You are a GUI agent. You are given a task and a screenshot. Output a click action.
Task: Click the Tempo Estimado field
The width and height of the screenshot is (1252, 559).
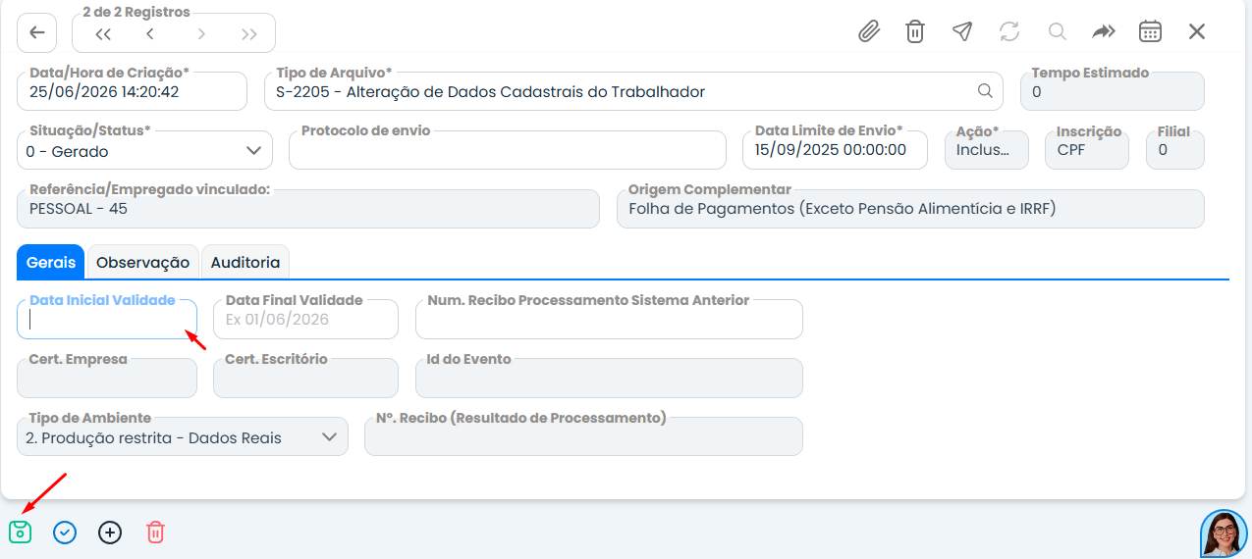1113,91
